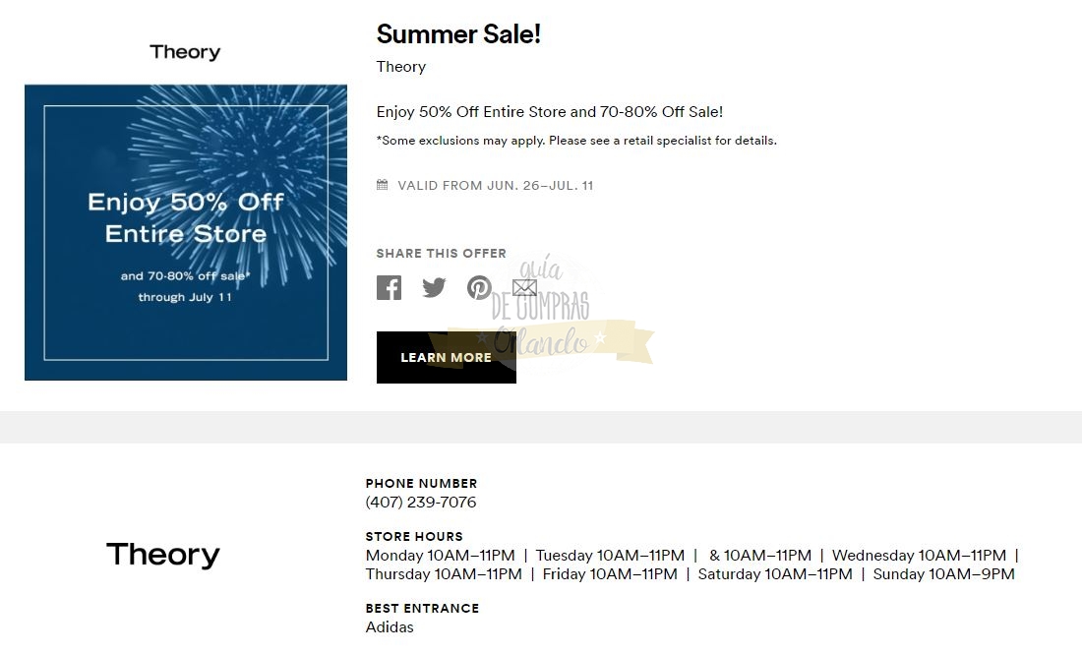Click the calendar icon beside valid dates
This screenshot has height=654, width=1082.
383,185
